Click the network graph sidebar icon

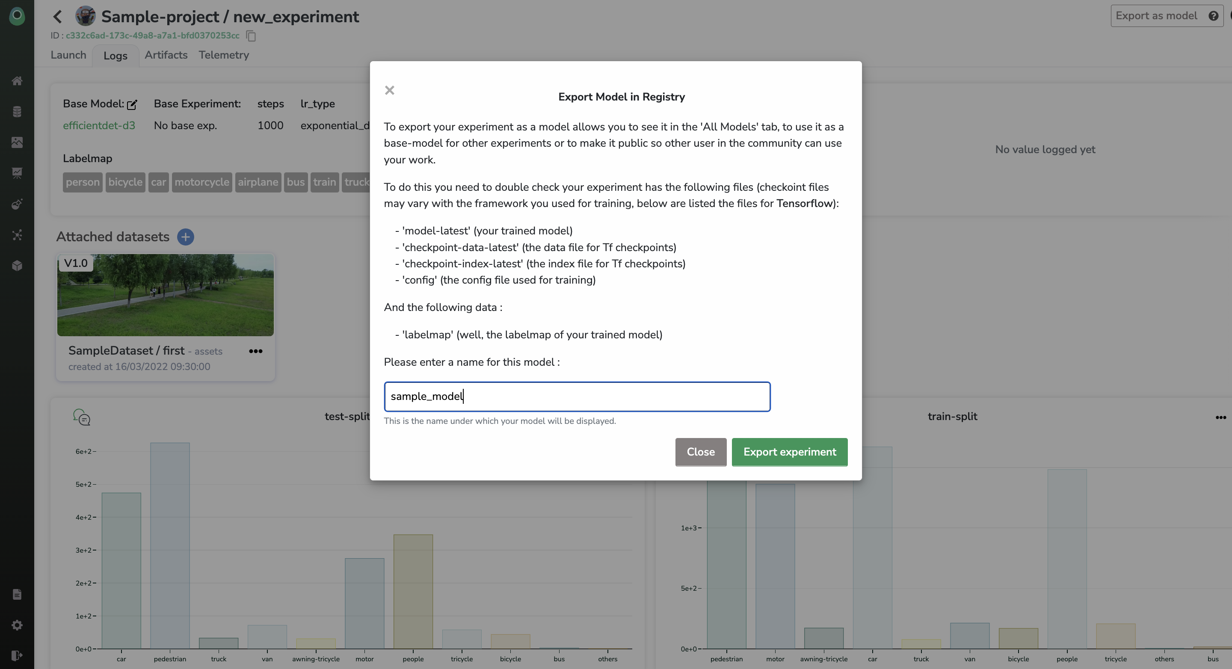(17, 235)
